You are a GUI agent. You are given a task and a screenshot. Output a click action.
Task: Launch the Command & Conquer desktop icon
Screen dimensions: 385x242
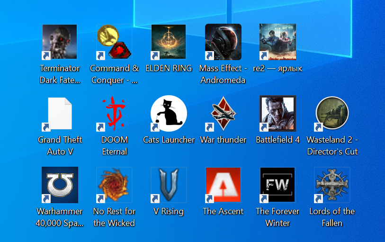pos(114,42)
